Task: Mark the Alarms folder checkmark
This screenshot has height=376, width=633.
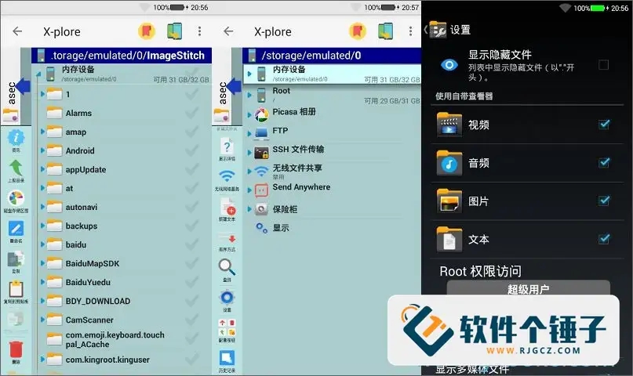Action: click(191, 113)
